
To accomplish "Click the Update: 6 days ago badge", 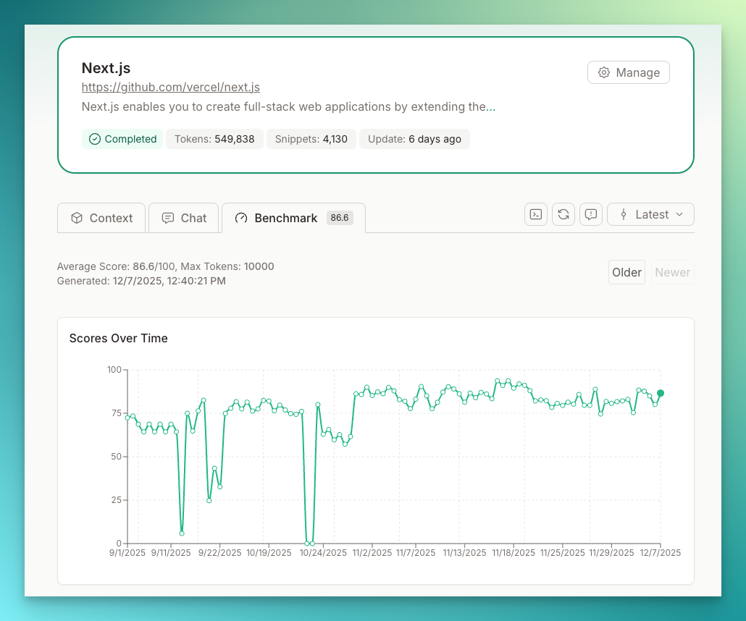I will click(x=414, y=139).
